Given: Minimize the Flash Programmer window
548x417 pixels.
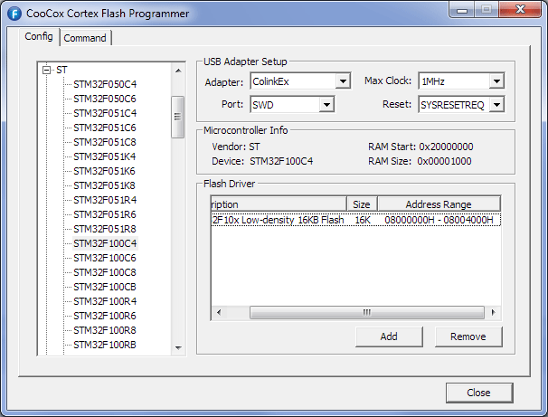Looking at the screenshot, I should (462, 10).
